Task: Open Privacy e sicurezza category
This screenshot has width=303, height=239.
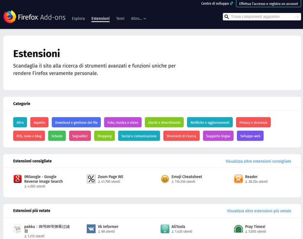Action: [253, 122]
